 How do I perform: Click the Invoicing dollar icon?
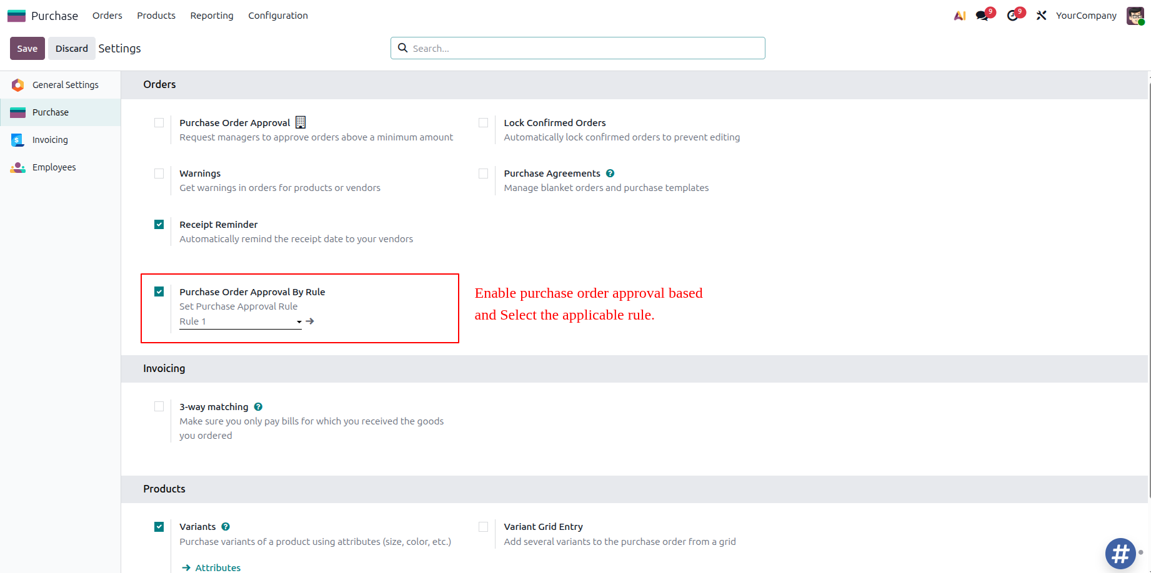coord(17,139)
